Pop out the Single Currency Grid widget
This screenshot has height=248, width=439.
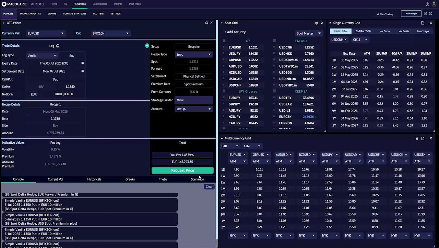[x=423, y=23]
